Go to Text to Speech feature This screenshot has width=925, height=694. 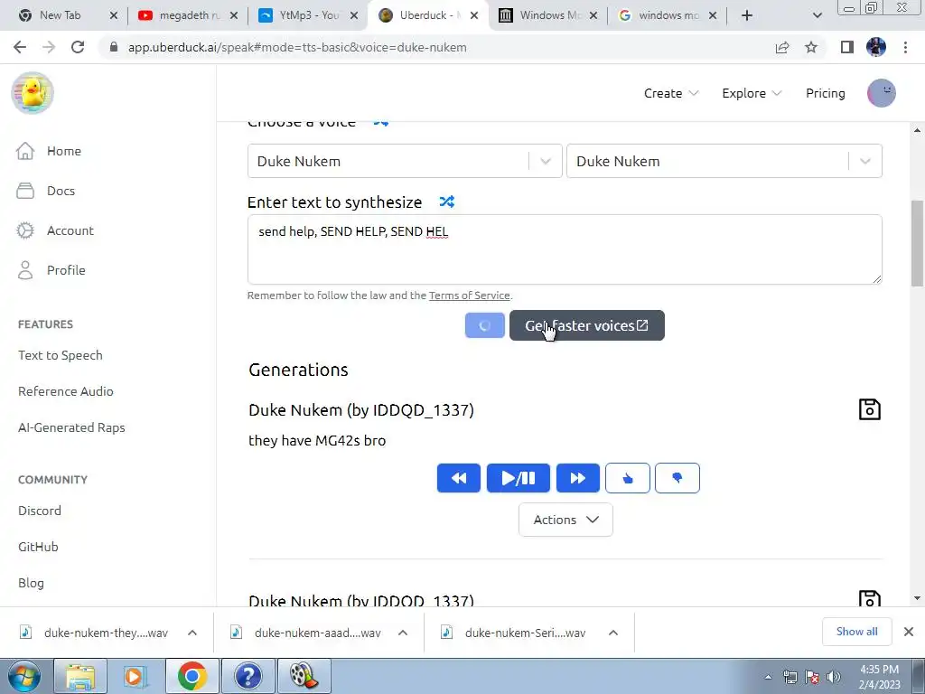pyautogui.click(x=61, y=355)
